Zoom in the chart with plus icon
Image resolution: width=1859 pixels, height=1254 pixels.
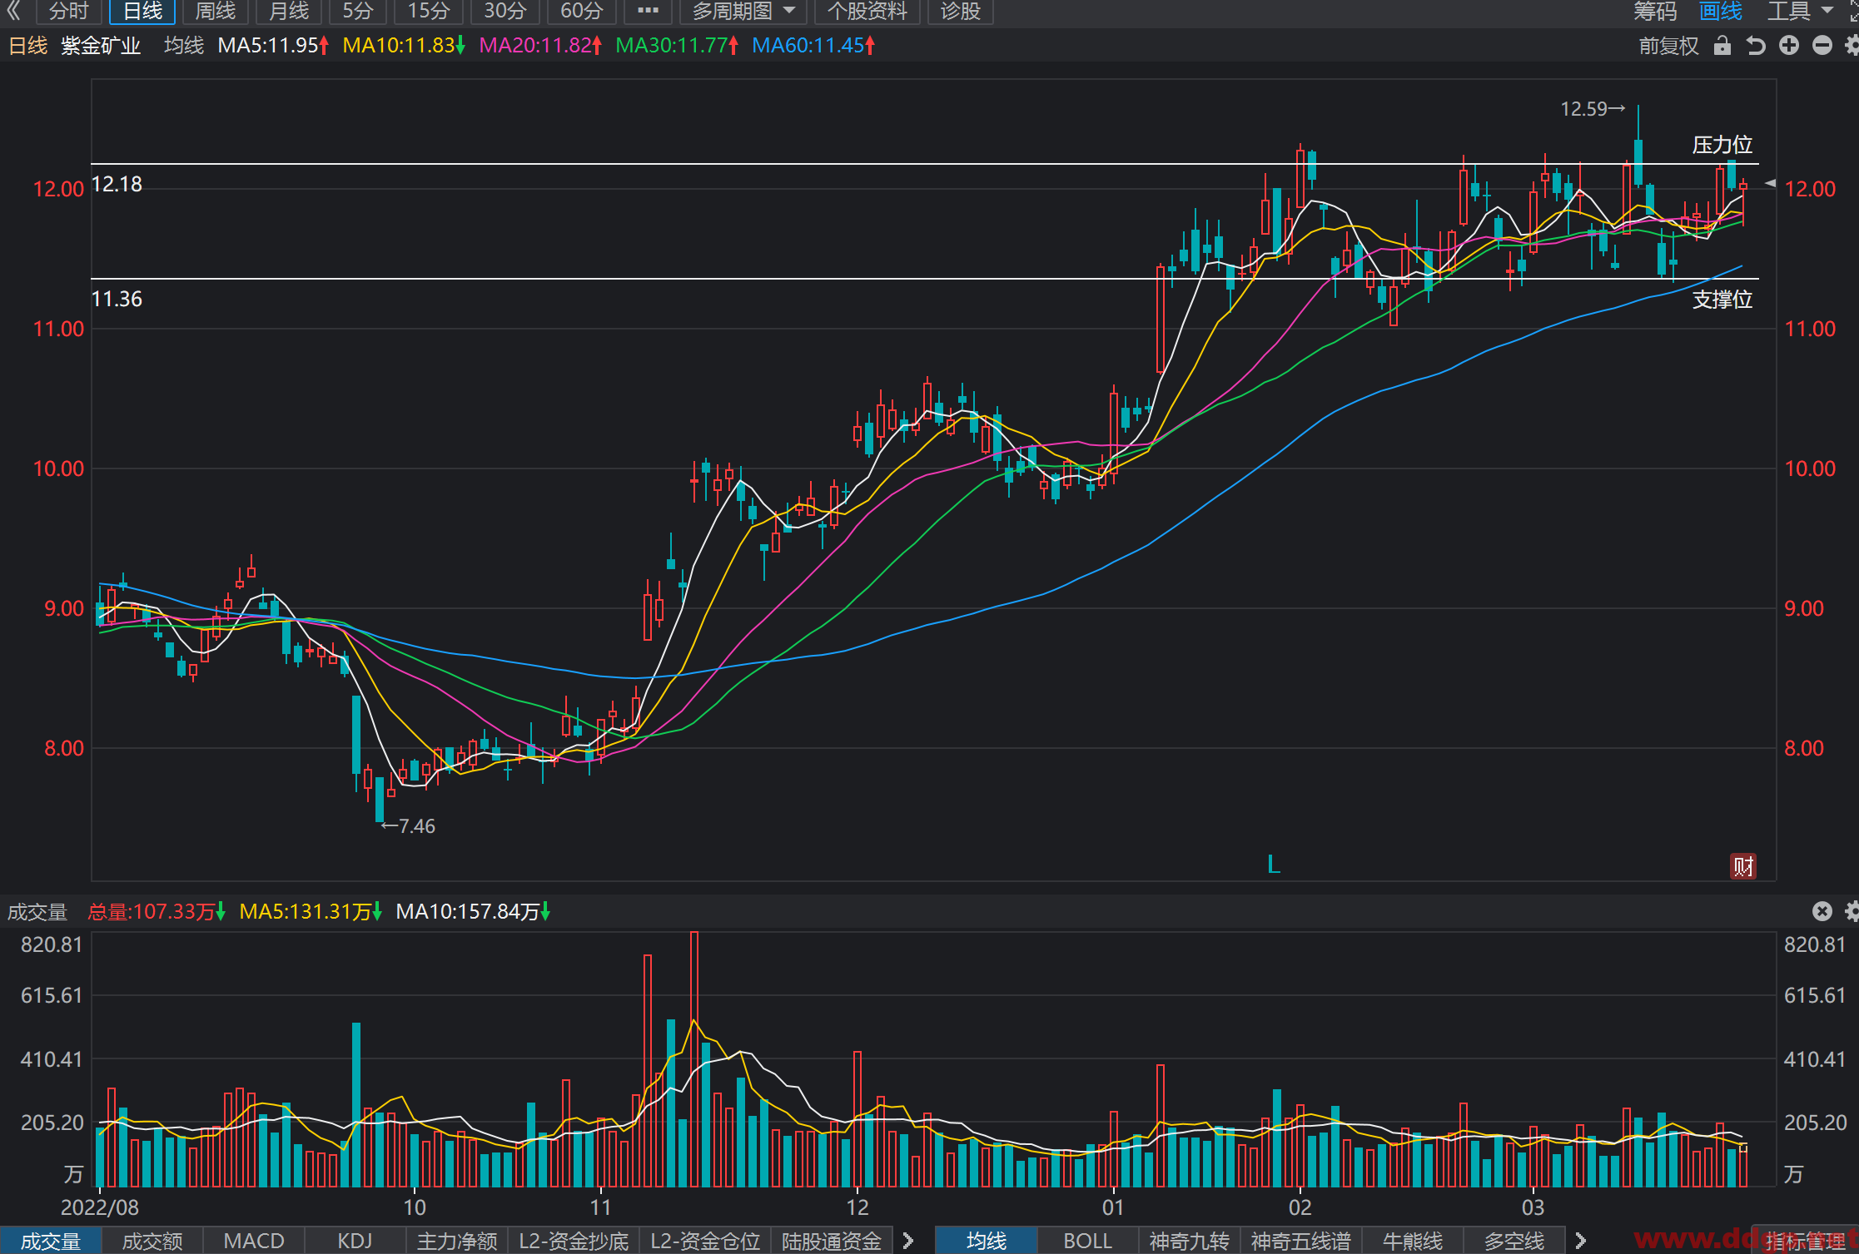(x=1789, y=46)
